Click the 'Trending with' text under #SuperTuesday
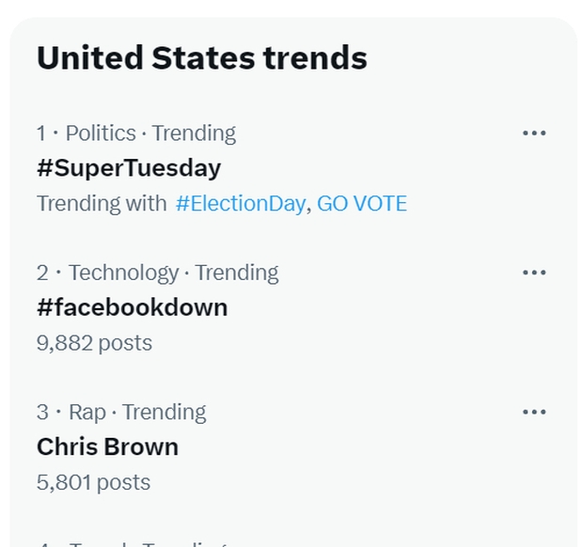Image resolution: width=583 pixels, height=547 pixels. (x=102, y=203)
